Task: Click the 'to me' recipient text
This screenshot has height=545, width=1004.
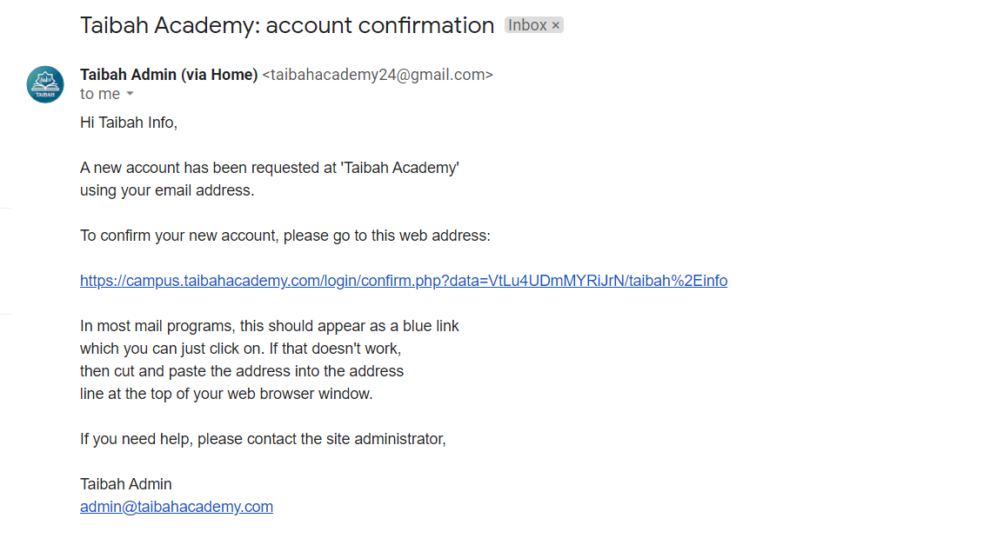Action: pos(100,94)
